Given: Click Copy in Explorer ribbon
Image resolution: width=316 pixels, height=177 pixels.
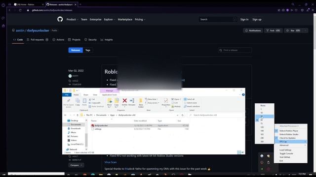Looking at the screenshot, I should 78,102.
